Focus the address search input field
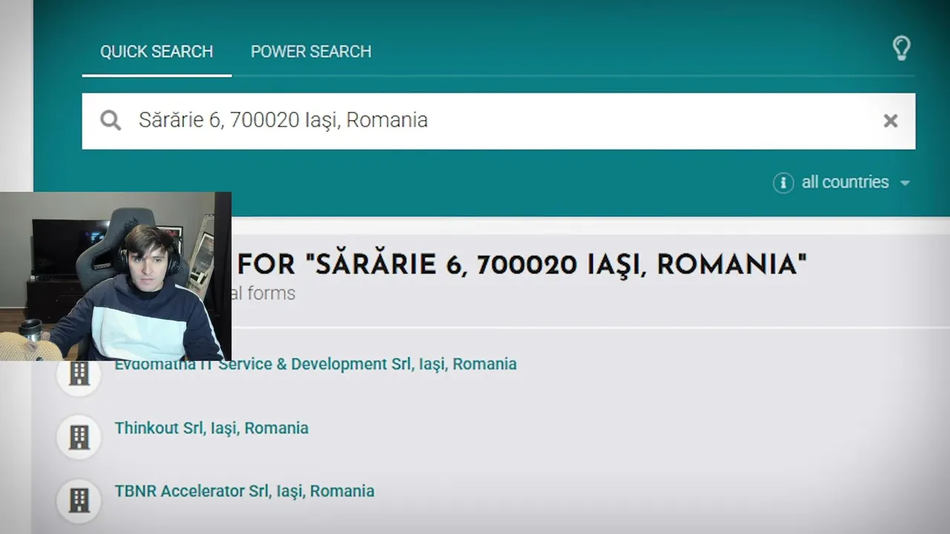950x534 pixels. (x=498, y=121)
